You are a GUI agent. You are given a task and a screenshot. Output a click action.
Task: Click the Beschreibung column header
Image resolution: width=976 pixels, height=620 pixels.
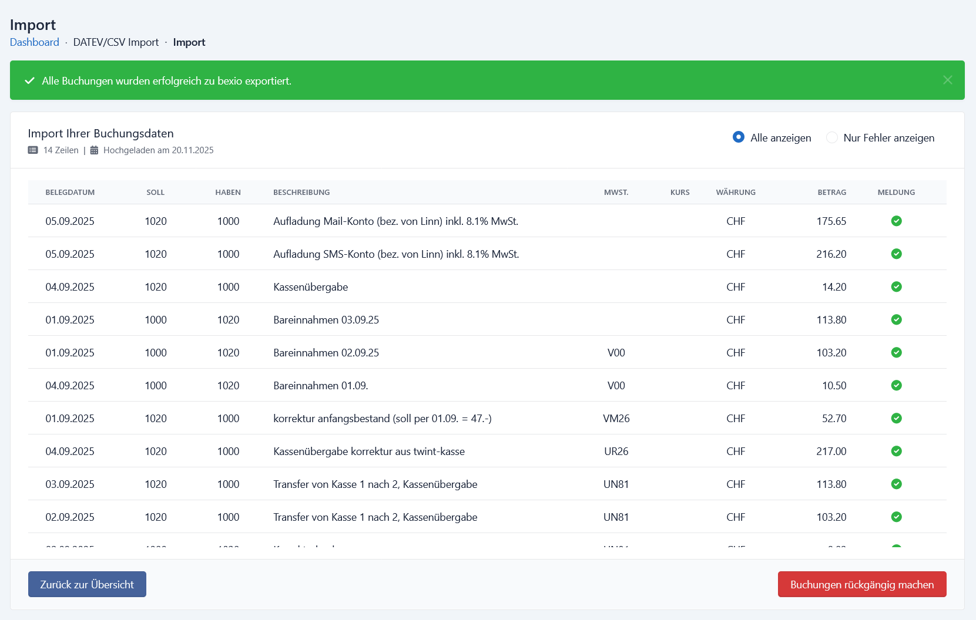301,192
